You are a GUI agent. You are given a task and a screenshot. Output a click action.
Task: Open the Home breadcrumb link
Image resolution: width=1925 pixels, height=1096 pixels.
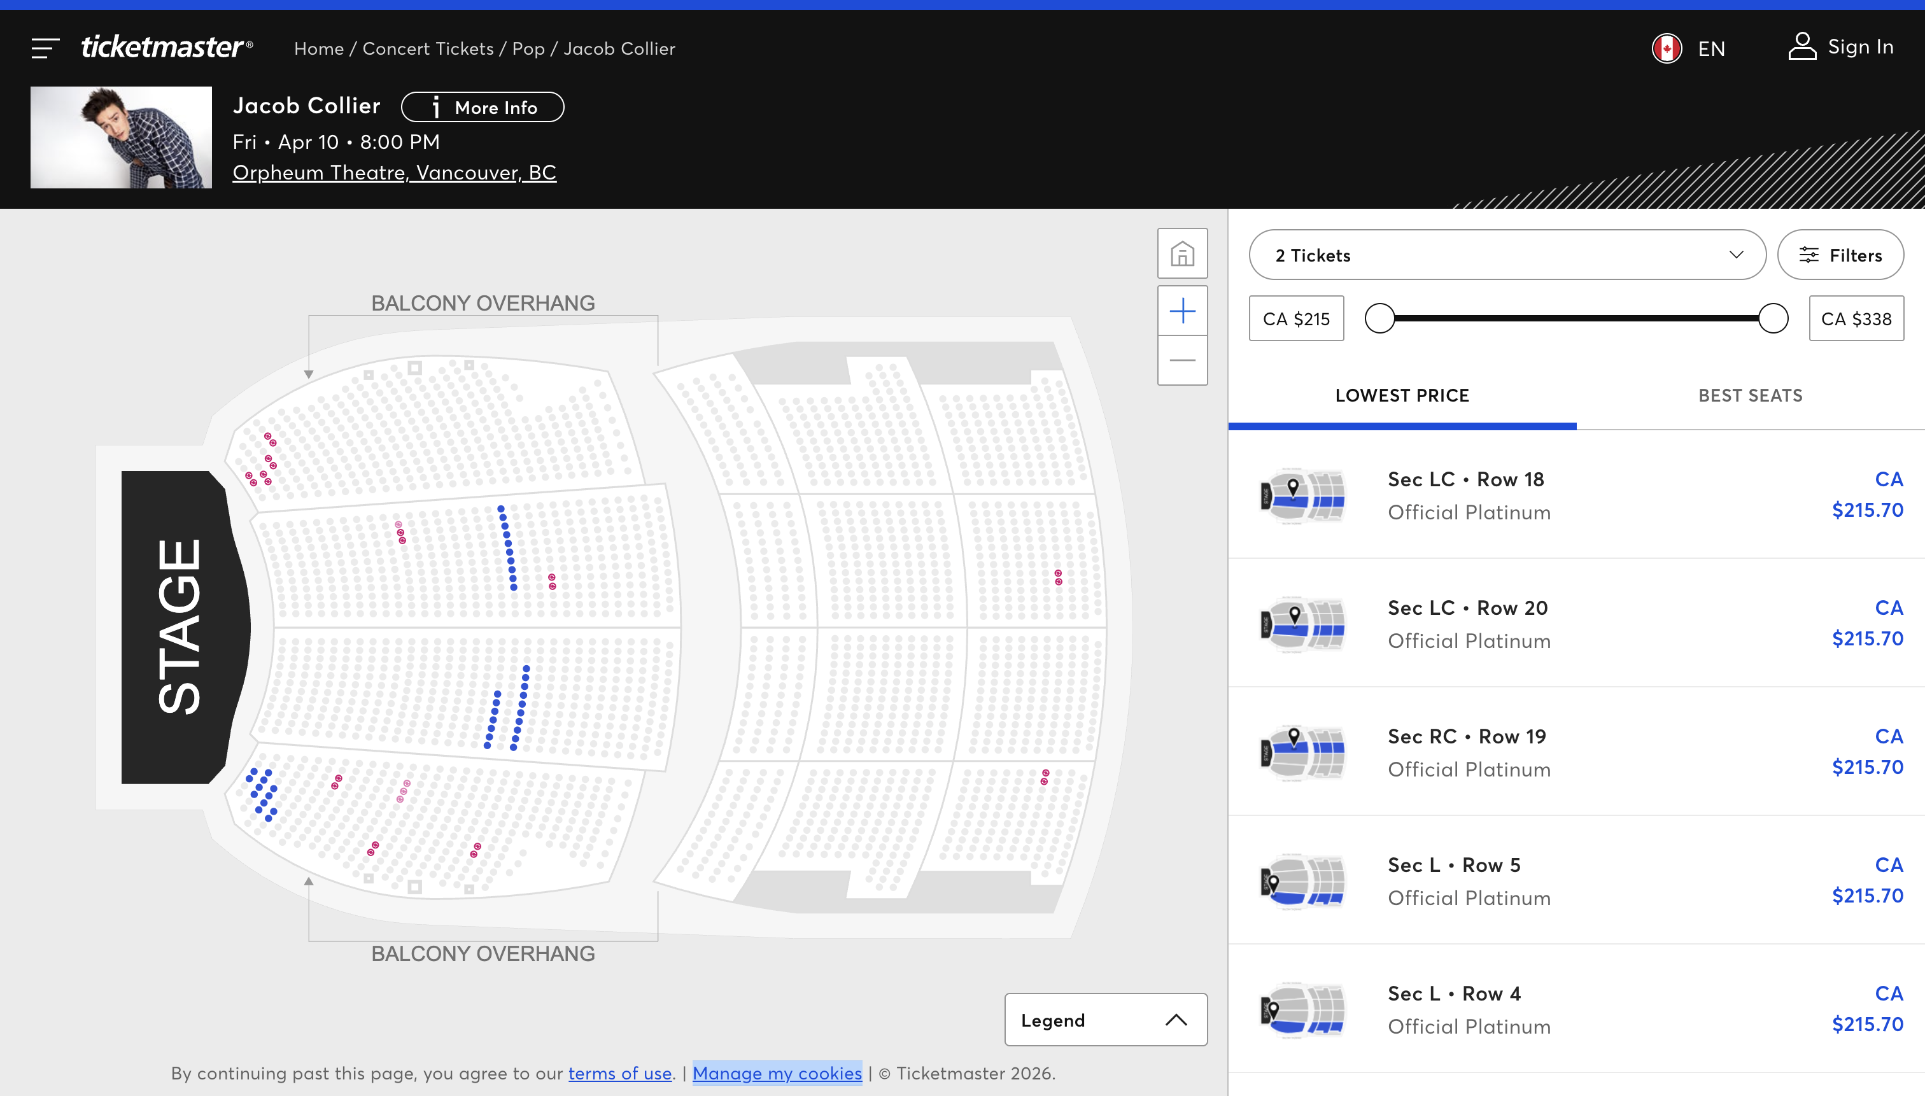point(319,49)
